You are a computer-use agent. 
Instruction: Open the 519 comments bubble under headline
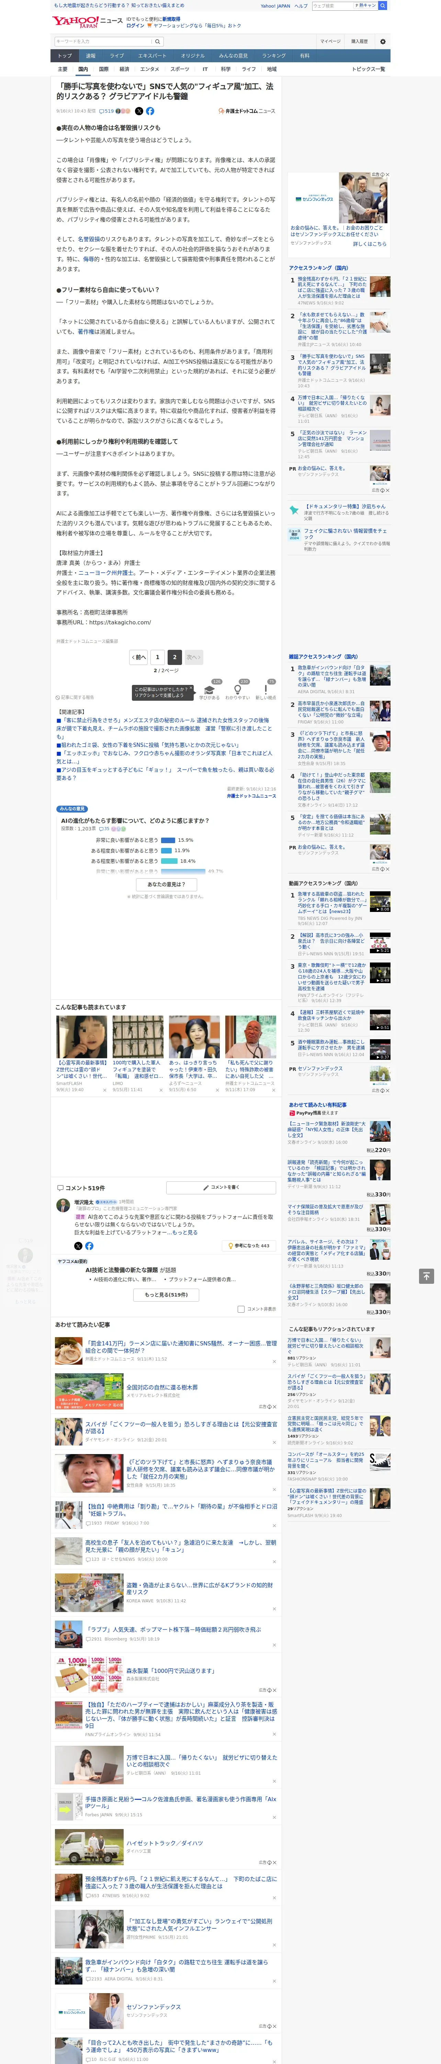(x=106, y=111)
